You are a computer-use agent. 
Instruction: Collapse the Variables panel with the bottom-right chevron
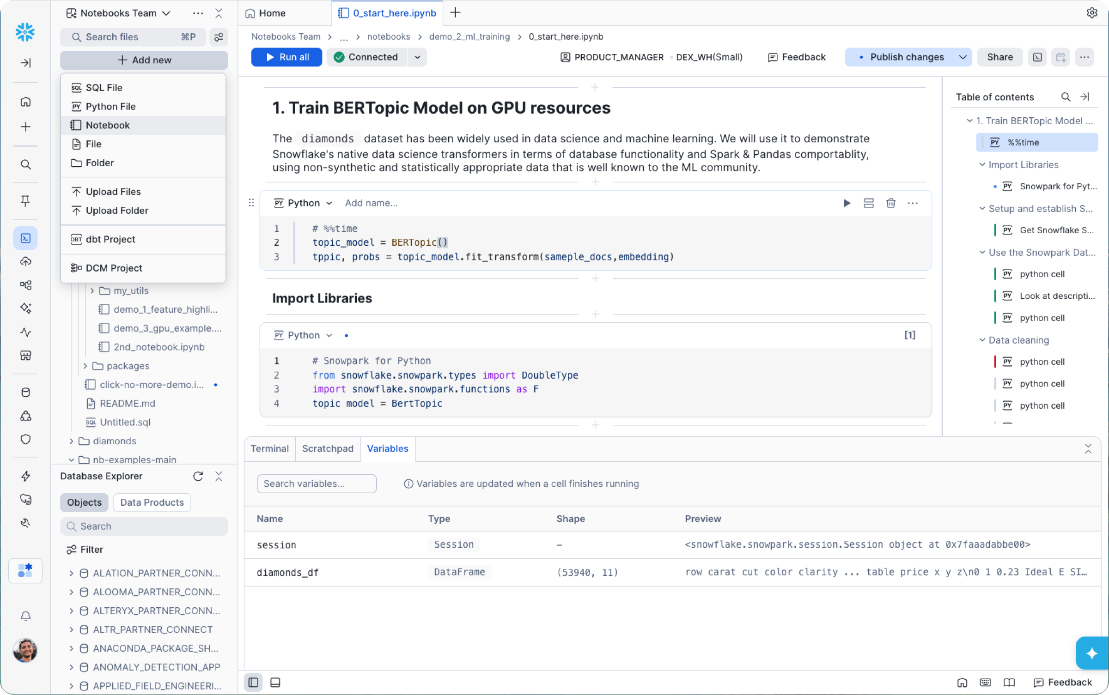[x=1089, y=449]
